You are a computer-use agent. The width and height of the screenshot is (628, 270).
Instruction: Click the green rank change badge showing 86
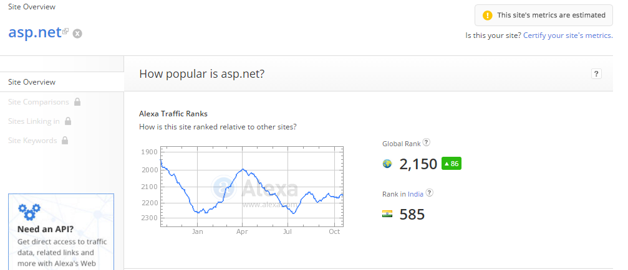pyautogui.click(x=452, y=164)
